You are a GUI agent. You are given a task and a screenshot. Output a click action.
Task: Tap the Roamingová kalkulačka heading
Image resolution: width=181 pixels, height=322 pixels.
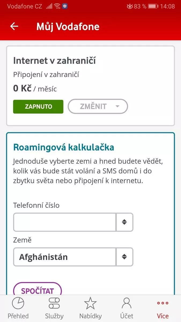point(64,147)
